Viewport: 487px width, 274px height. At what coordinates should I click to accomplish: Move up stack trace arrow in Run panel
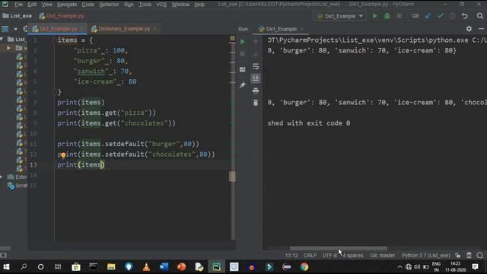[256, 42]
